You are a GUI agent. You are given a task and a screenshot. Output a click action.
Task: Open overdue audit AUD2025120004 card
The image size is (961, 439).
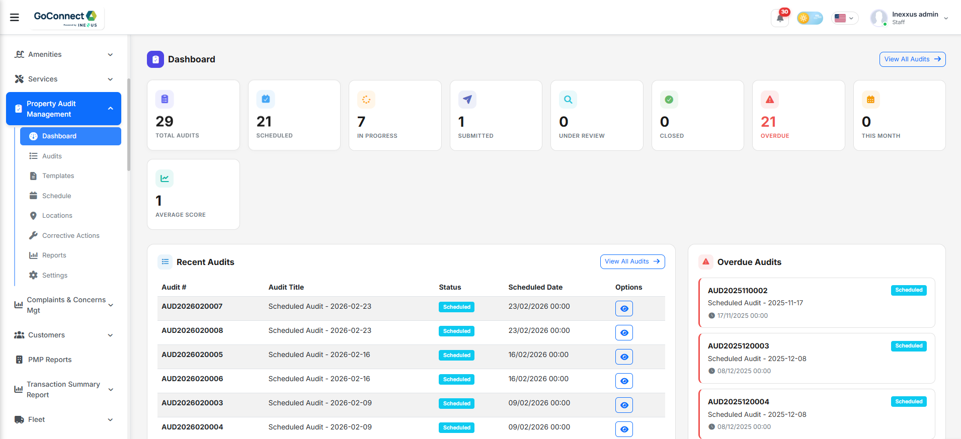click(x=817, y=414)
